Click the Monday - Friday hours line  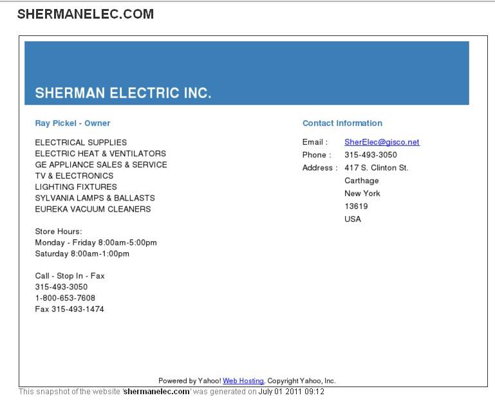pyautogui.click(x=96, y=243)
